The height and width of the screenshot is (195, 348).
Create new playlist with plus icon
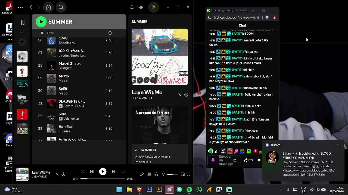[22, 42]
